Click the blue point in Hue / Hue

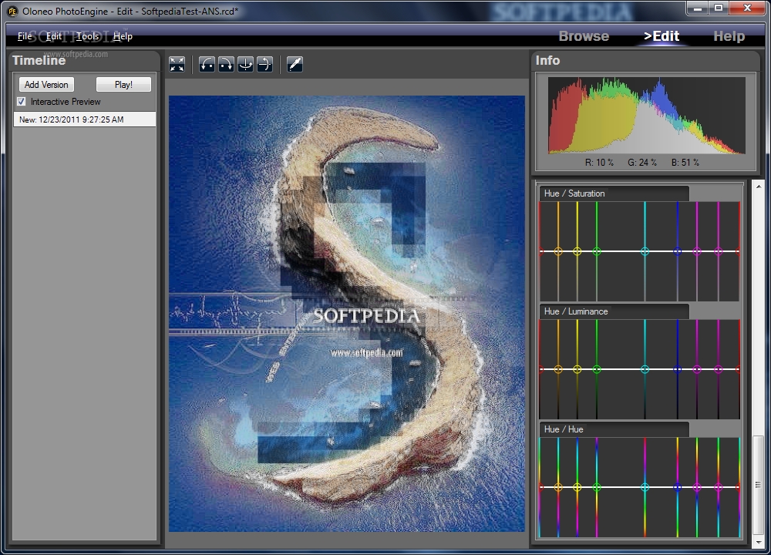click(677, 487)
